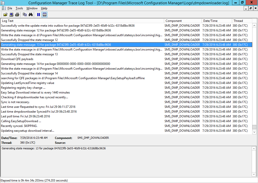Click the detail pane message text area
258x183 pixels.
point(126,161)
